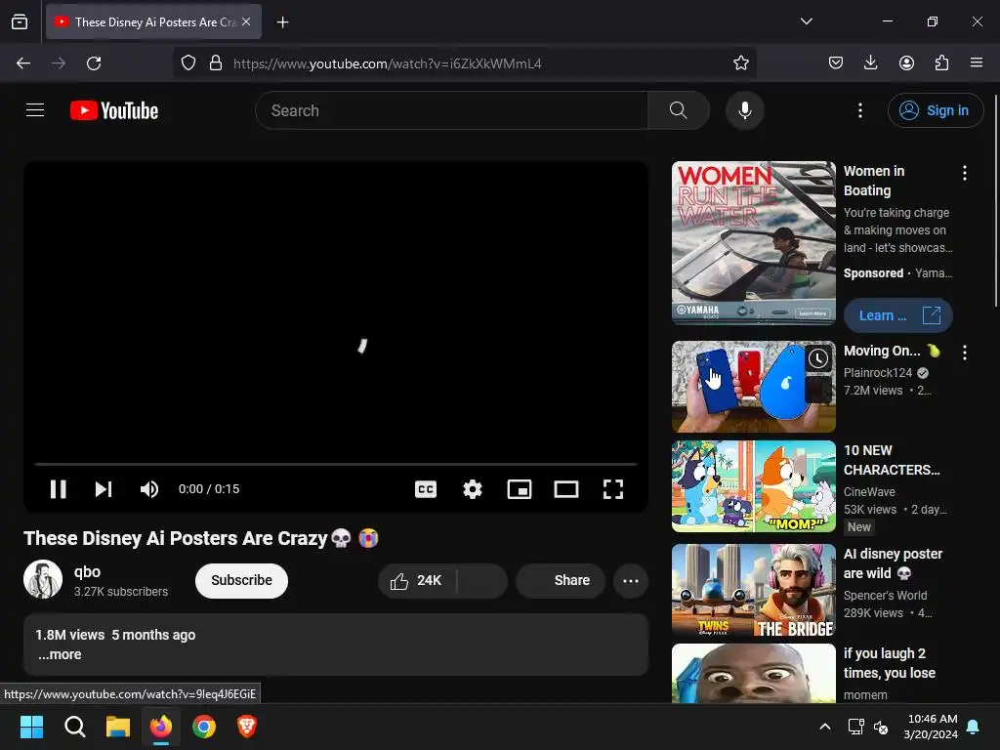Image resolution: width=1000 pixels, height=750 pixels.
Task: Switch to theater mode
Action: point(566,489)
